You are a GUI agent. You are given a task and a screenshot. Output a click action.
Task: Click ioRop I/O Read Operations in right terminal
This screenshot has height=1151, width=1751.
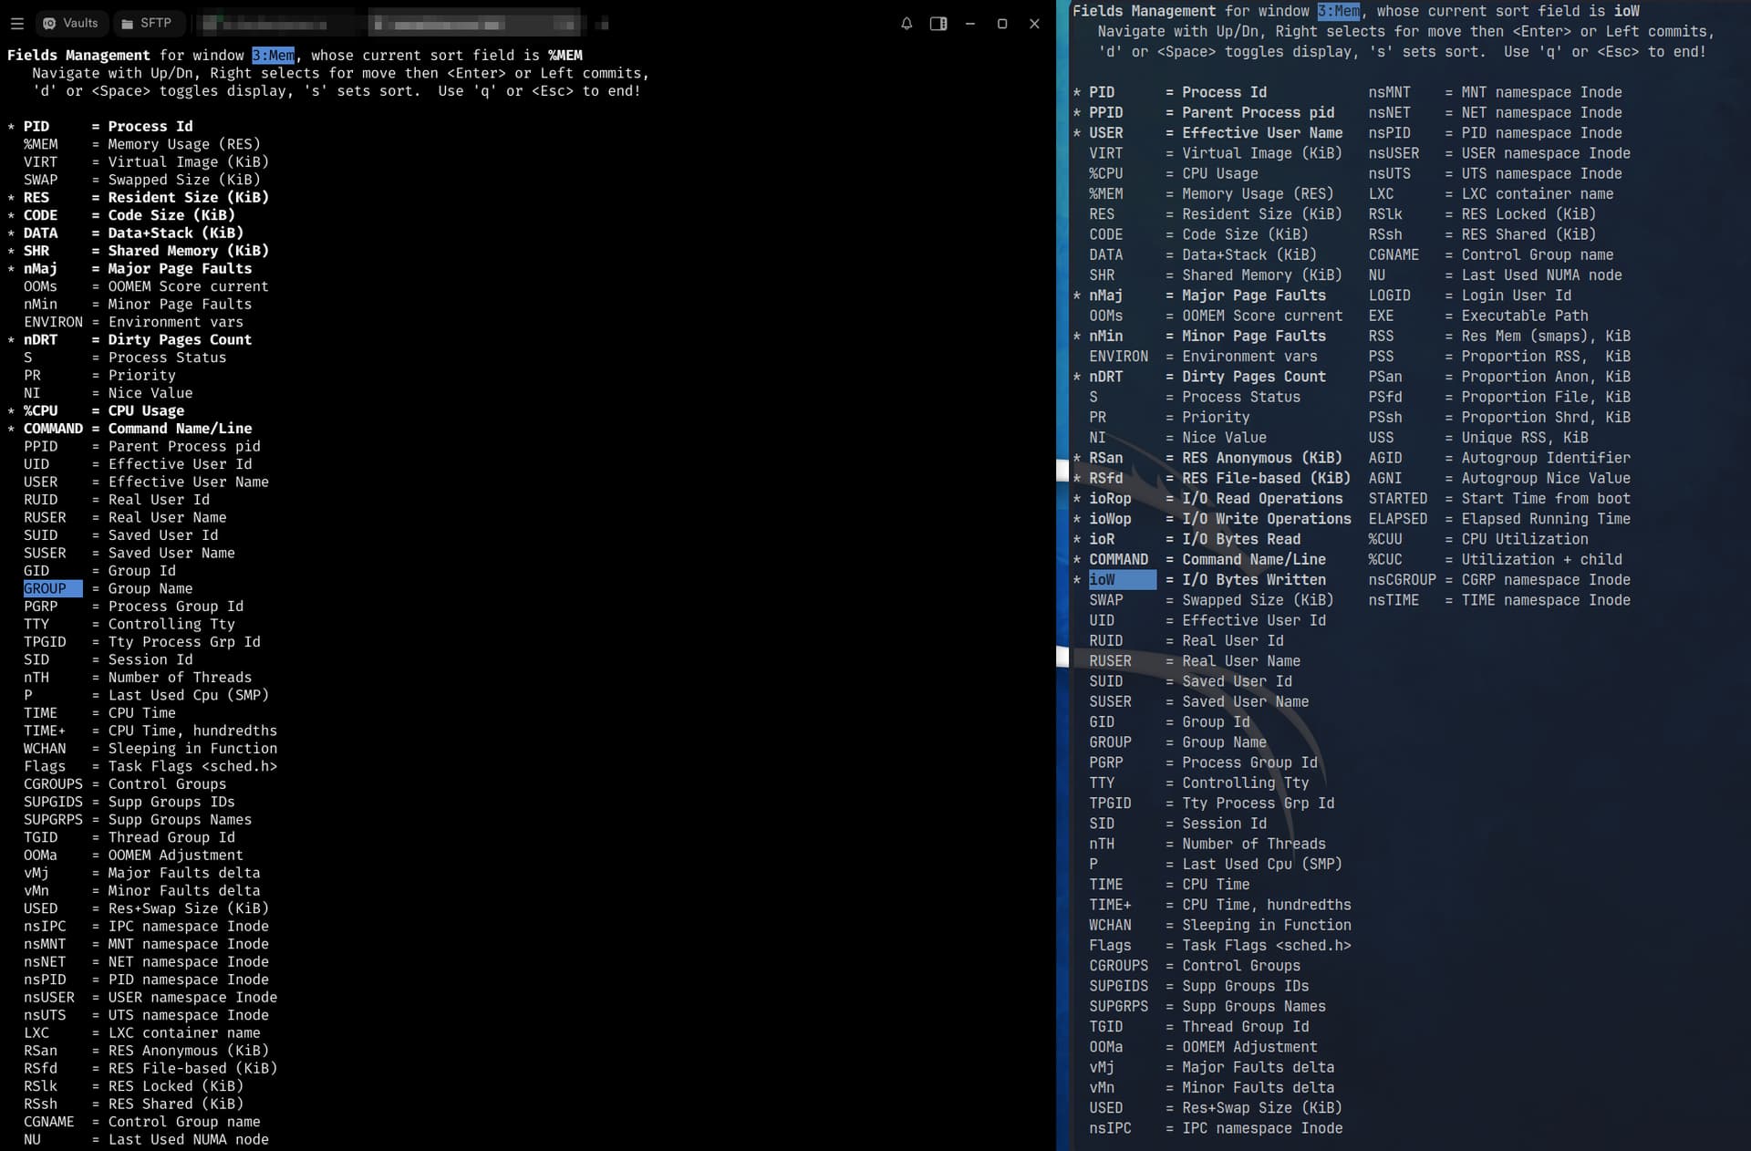click(x=1216, y=499)
